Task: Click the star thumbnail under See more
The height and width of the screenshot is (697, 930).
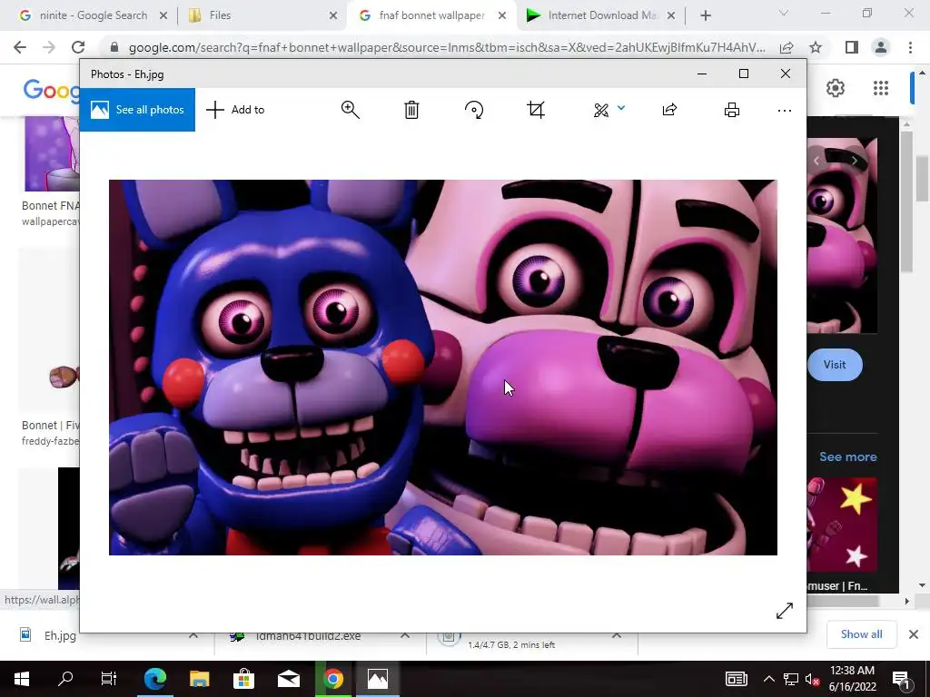Action: click(x=843, y=525)
